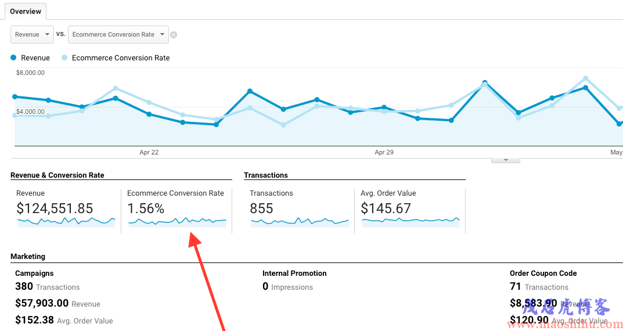
Task: Click the light blue Ecommerce Conversion Rate legend dot
Action: coord(64,57)
